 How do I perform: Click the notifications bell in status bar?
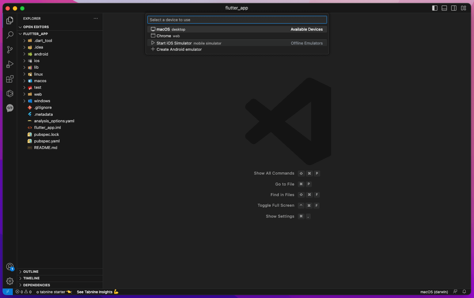pyautogui.click(x=464, y=292)
